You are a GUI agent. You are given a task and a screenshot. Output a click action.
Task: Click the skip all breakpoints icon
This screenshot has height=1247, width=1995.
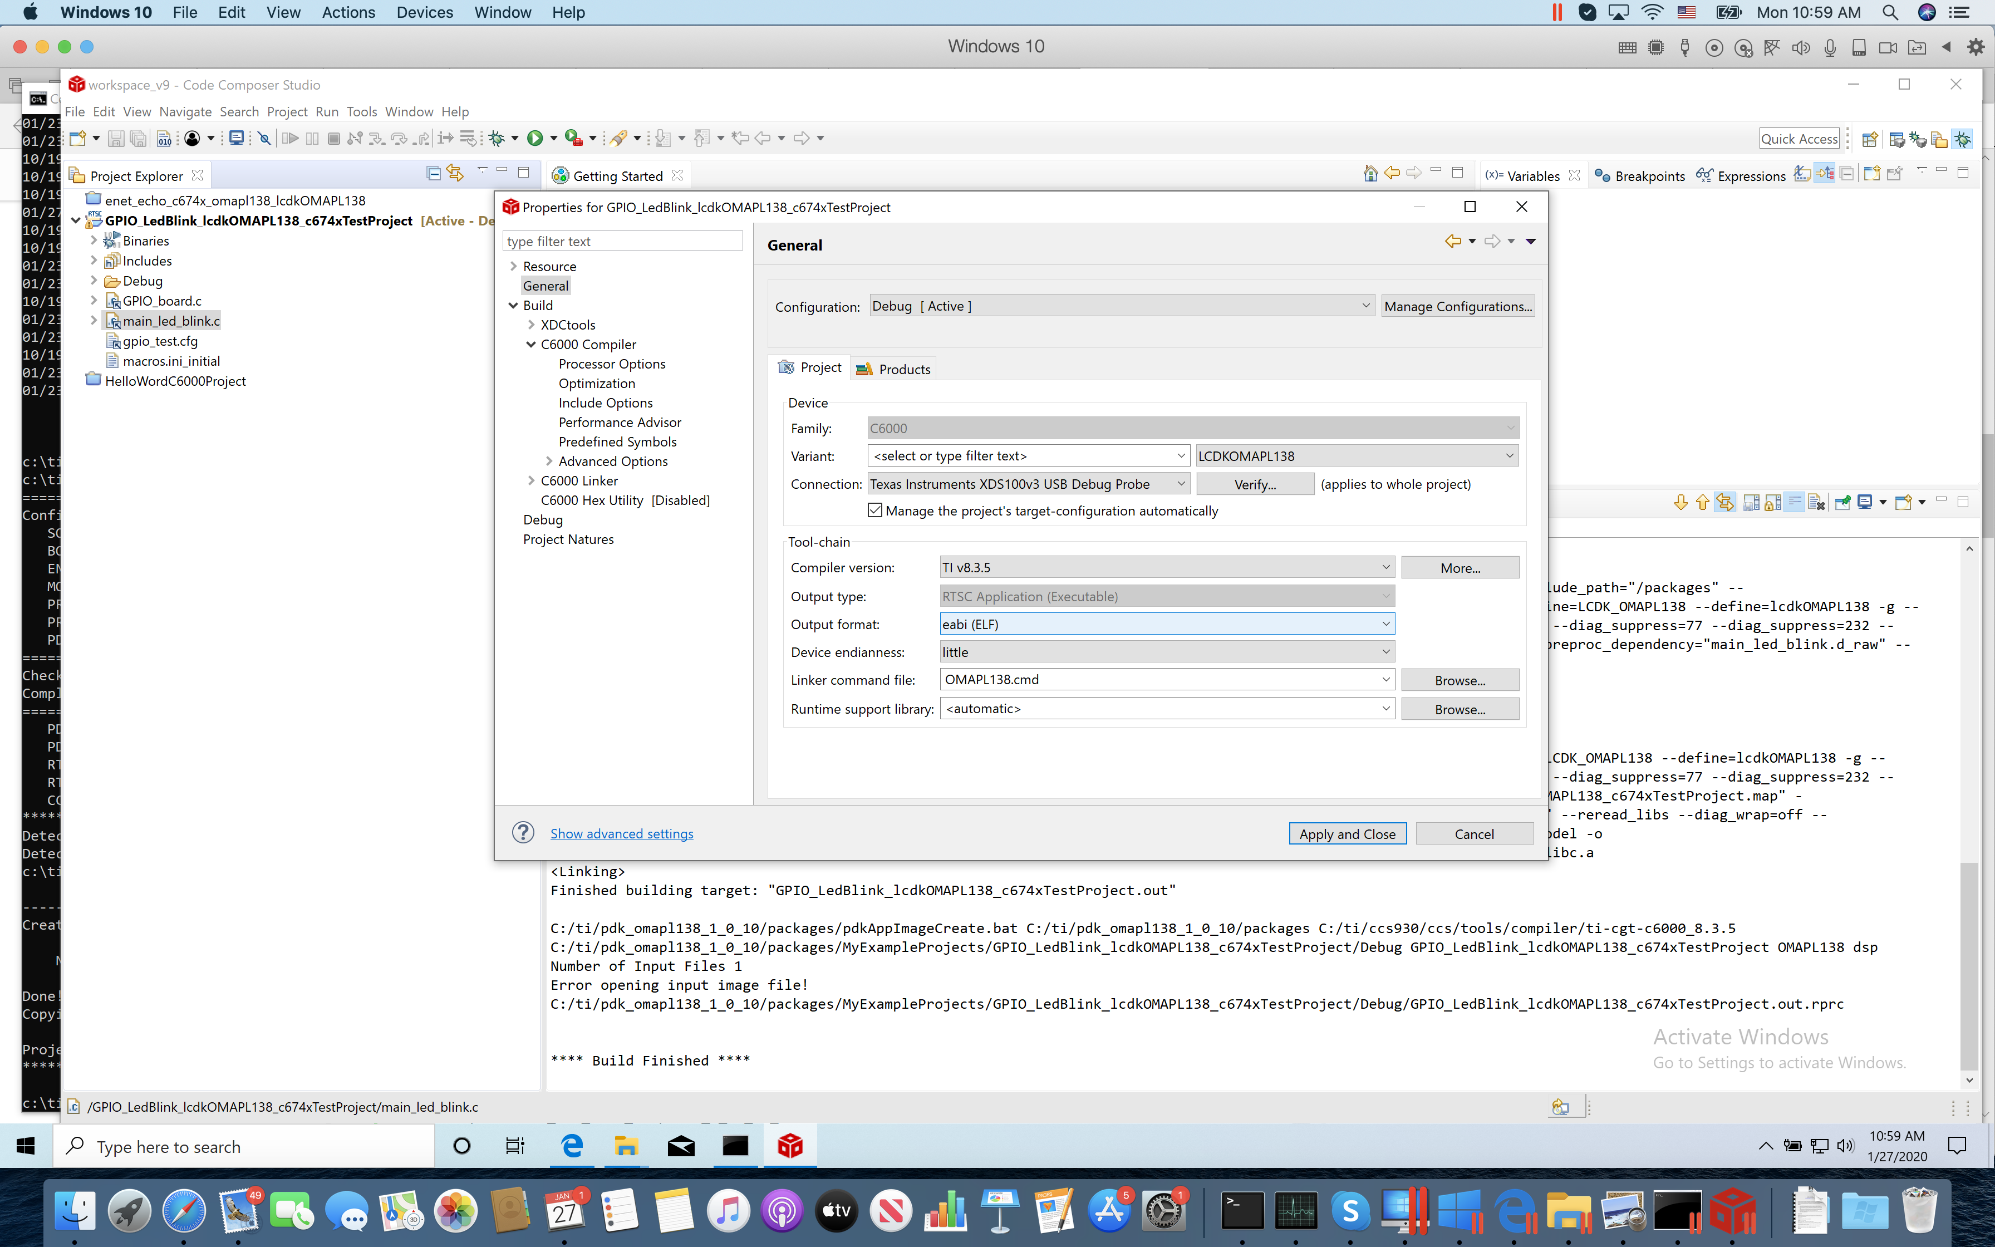click(264, 139)
